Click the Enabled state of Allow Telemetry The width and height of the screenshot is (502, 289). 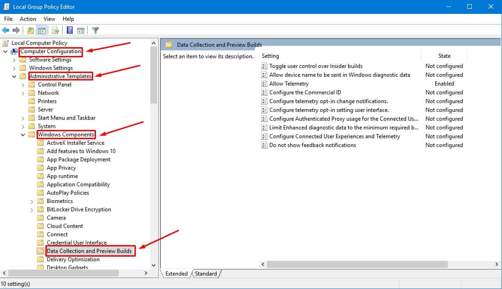coord(444,84)
